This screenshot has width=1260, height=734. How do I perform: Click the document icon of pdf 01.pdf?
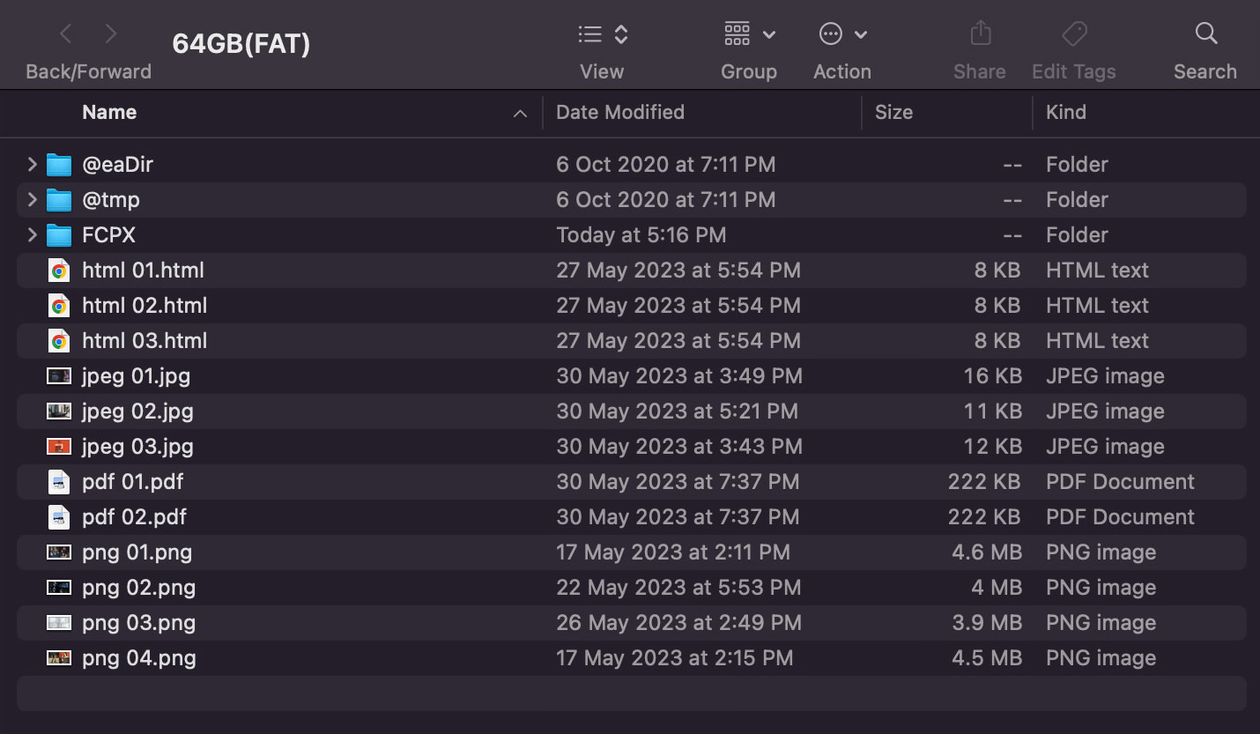[59, 482]
